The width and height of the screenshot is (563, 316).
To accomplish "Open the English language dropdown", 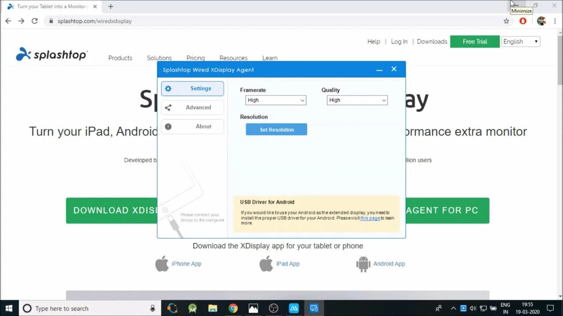I will point(520,42).
